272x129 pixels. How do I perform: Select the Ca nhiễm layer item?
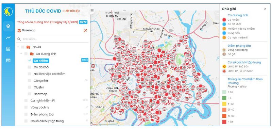click(41, 61)
